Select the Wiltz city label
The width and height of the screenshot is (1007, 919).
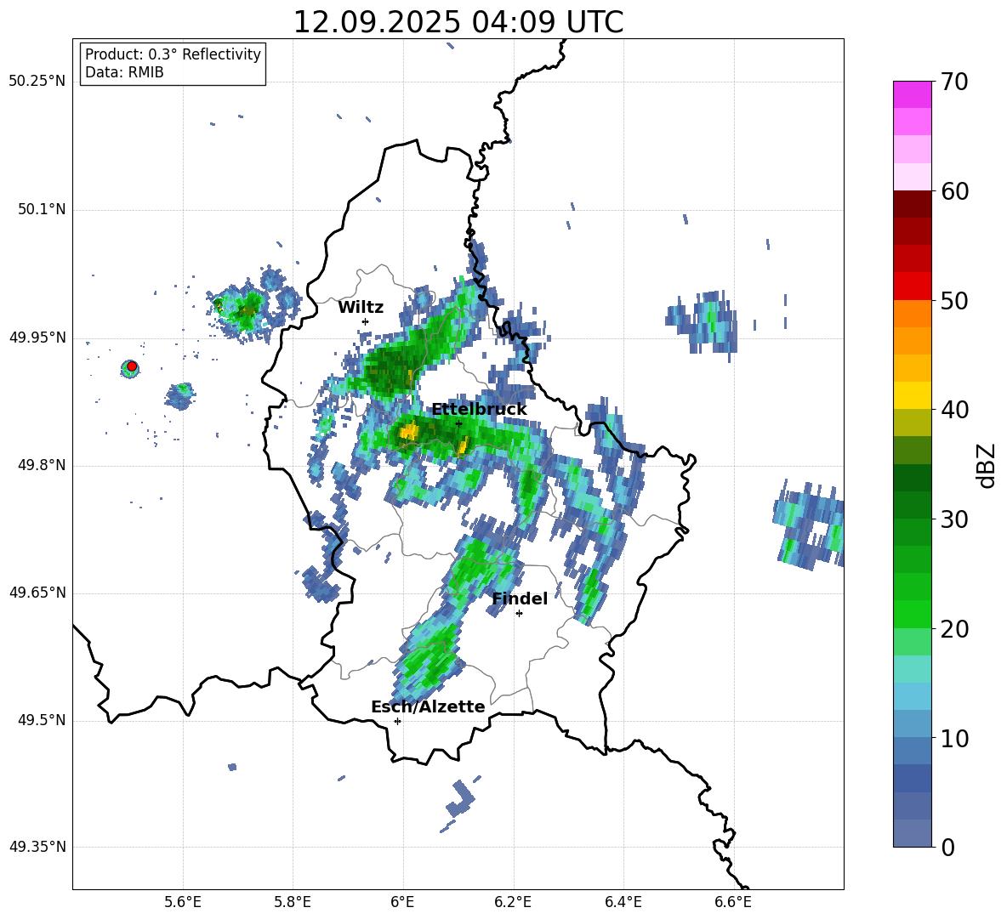(361, 308)
